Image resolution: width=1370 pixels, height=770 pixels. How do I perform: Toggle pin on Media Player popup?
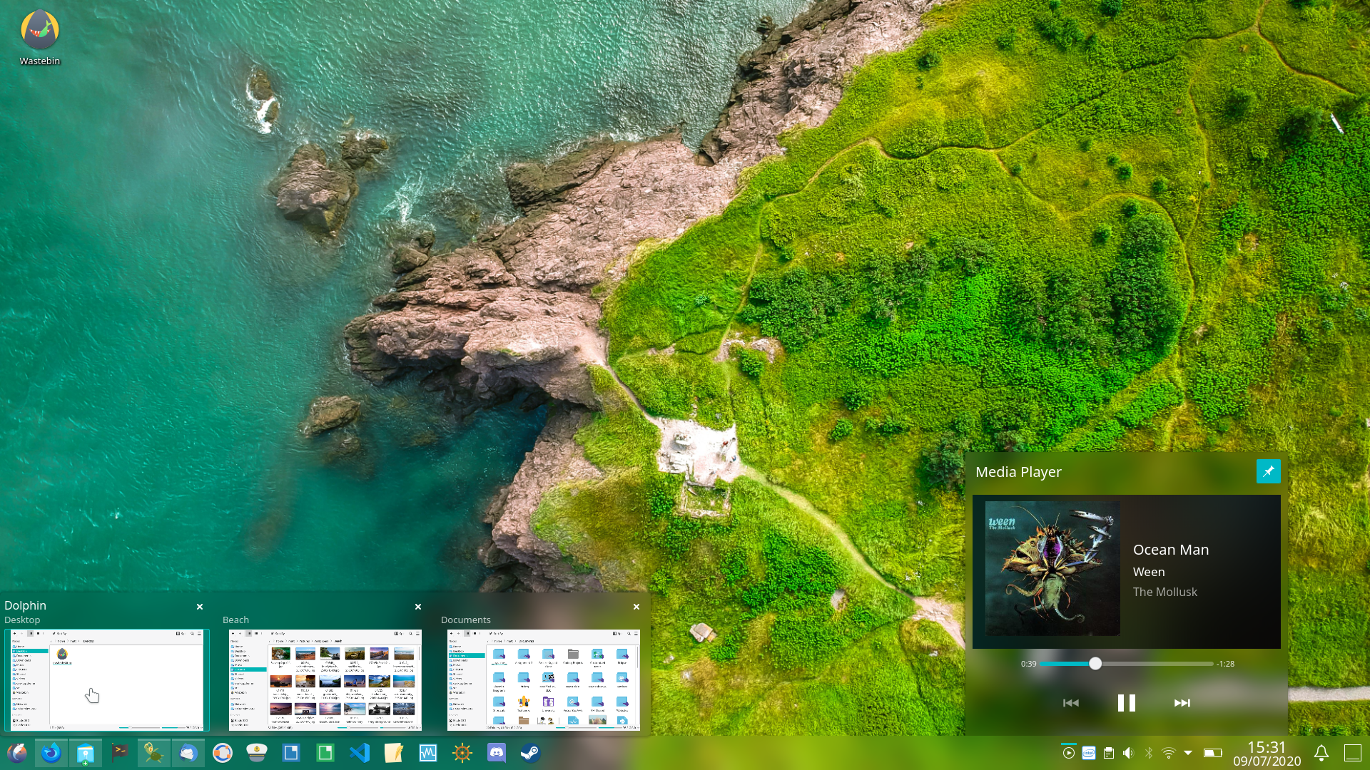tap(1268, 471)
